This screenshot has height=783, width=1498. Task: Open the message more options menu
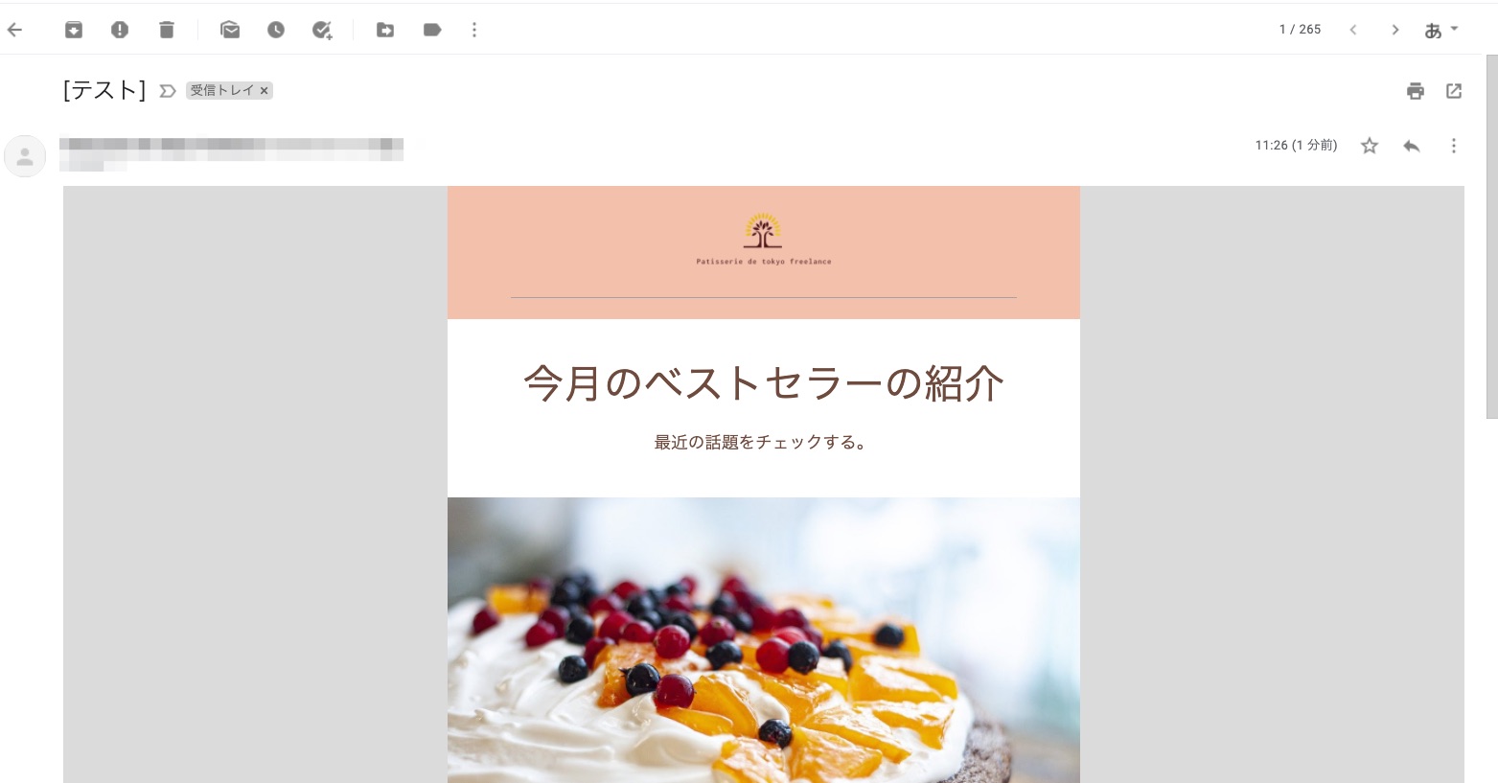1454,146
